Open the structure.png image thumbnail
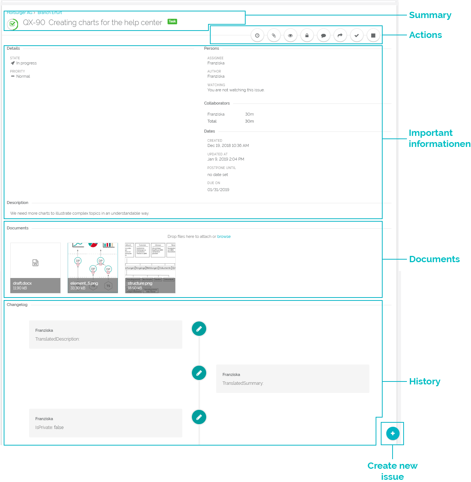 150,268
